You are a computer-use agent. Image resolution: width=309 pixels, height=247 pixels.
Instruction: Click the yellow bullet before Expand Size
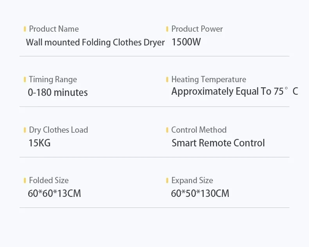[x=167, y=180]
